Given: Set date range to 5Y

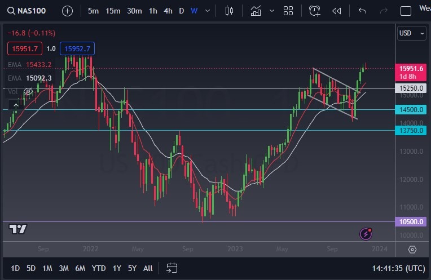Looking at the screenshot, I should pyautogui.click(x=132, y=268).
